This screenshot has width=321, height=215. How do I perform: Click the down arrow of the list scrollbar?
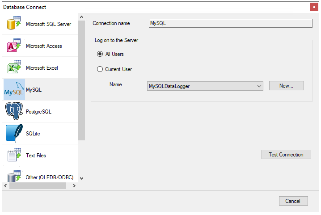[81, 178]
